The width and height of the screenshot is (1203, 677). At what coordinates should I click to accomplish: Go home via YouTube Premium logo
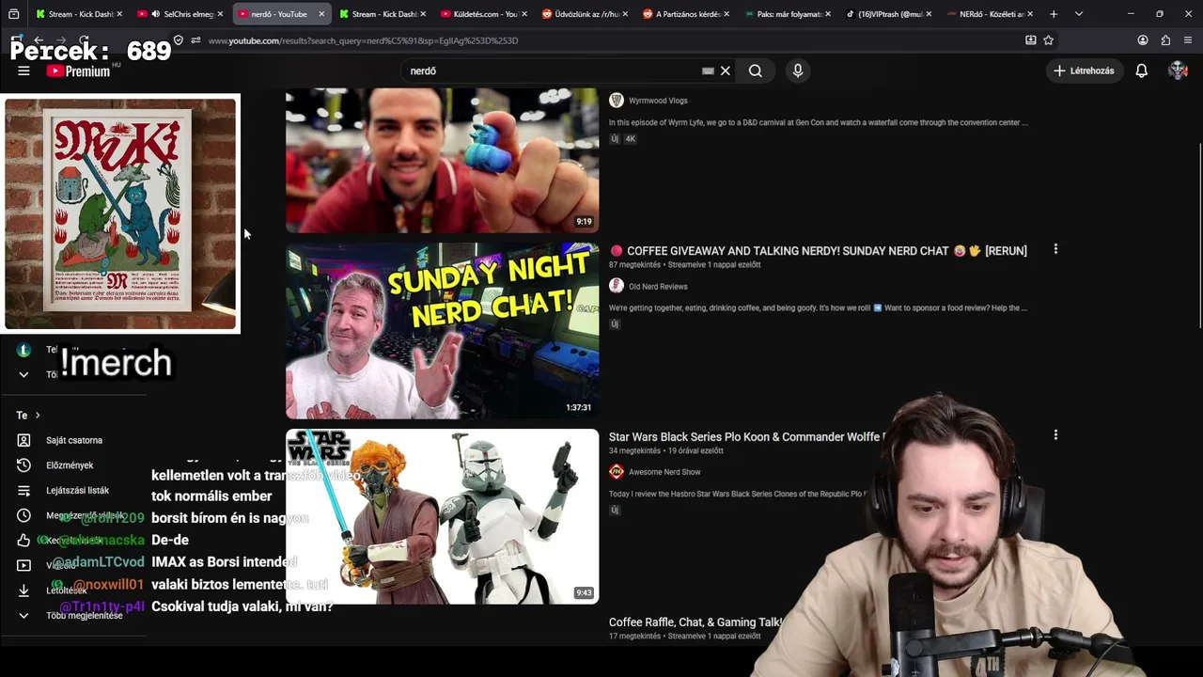click(x=78, y=71)
